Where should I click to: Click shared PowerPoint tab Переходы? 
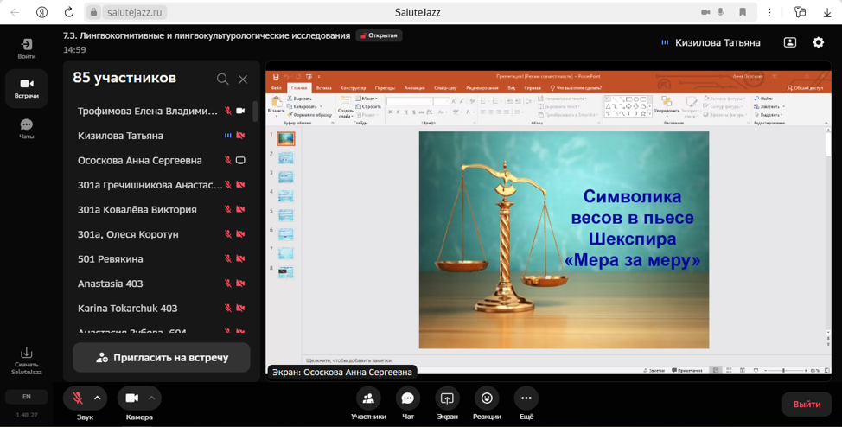385,88
